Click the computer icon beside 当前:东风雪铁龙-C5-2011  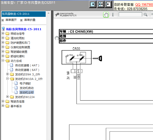pyautogui.click(x=3, y=29)
